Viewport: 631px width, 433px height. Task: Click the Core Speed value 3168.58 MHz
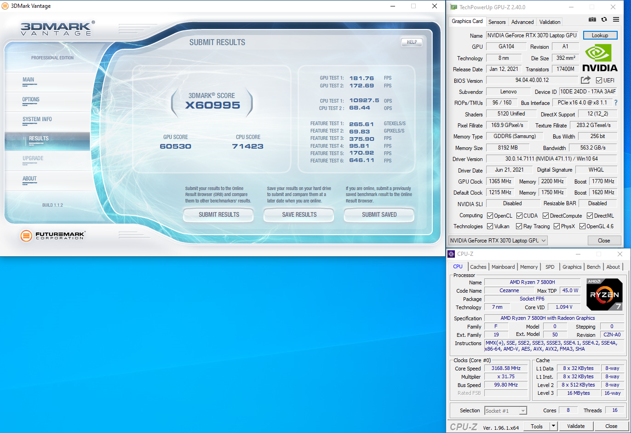(x=506, y=368)
